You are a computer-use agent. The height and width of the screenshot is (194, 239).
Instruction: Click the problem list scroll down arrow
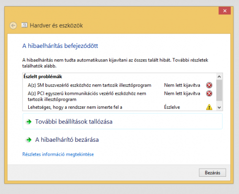[x=219, y=107]
